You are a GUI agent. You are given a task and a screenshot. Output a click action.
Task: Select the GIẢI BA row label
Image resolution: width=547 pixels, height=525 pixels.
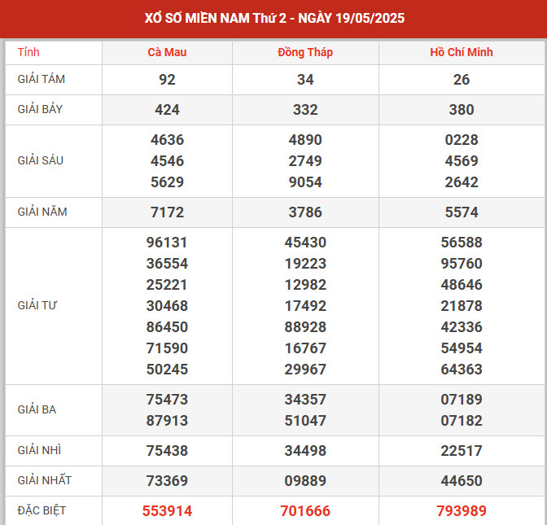37,409
